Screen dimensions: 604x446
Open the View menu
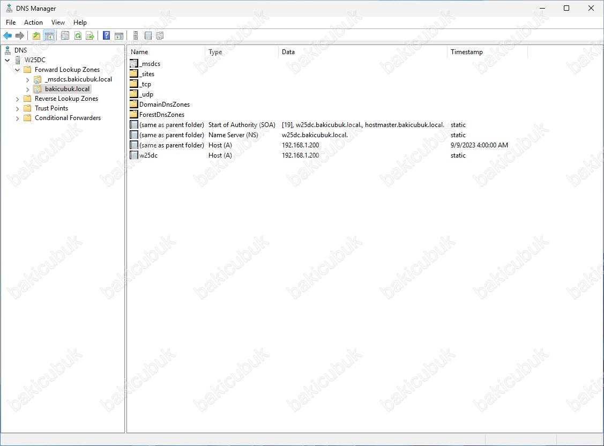(58, 23)
